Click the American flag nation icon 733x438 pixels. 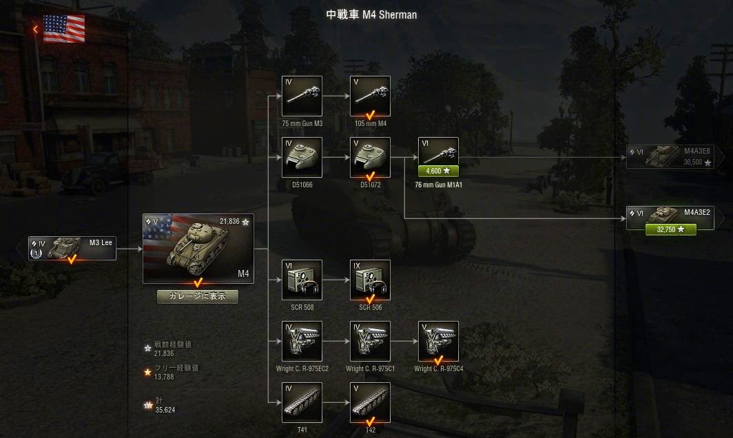pyautogui.click(x=64, y=28)
